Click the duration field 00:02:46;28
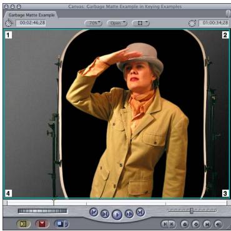 tap(31, 22)
